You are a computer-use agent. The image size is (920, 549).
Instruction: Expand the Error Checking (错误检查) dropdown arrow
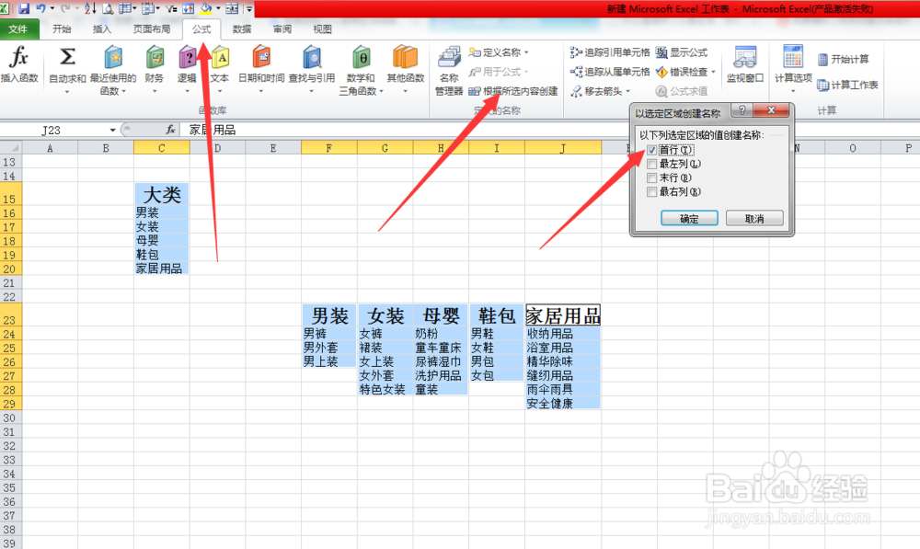pos(713,72)
